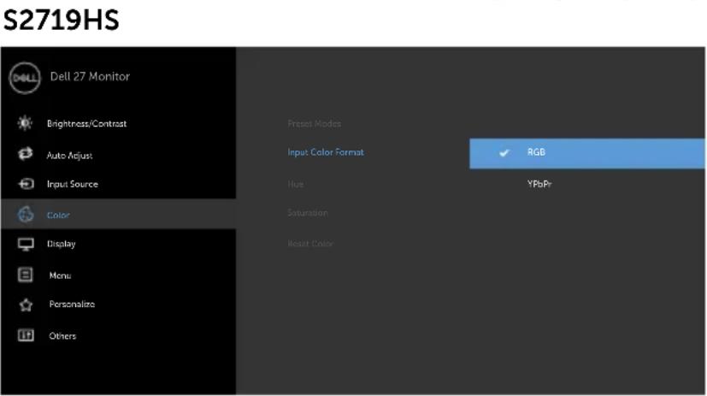
Task: Open the Personalize menu
Action: [72, 304]
